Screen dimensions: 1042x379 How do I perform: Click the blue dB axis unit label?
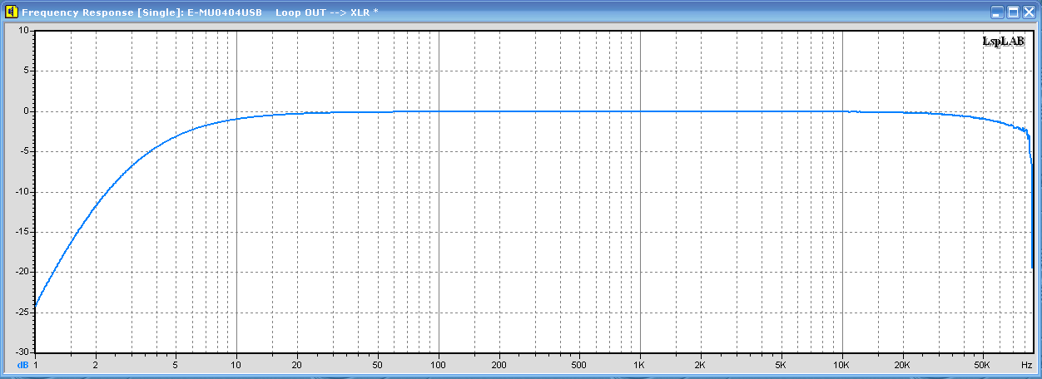tap(22, 365)
